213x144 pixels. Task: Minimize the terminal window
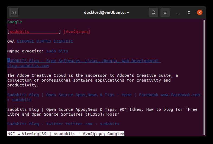tap(178, 12)
